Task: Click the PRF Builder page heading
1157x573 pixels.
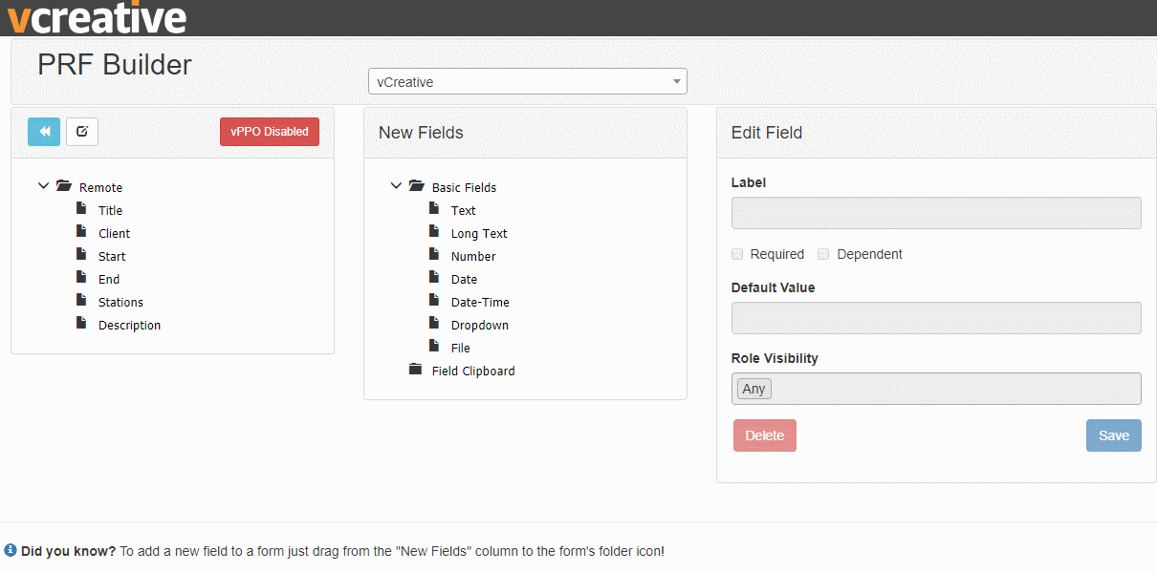Action: click(115, 64)
